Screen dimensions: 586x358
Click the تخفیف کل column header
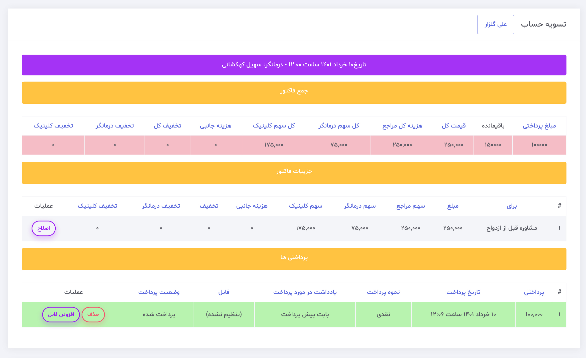167,126
